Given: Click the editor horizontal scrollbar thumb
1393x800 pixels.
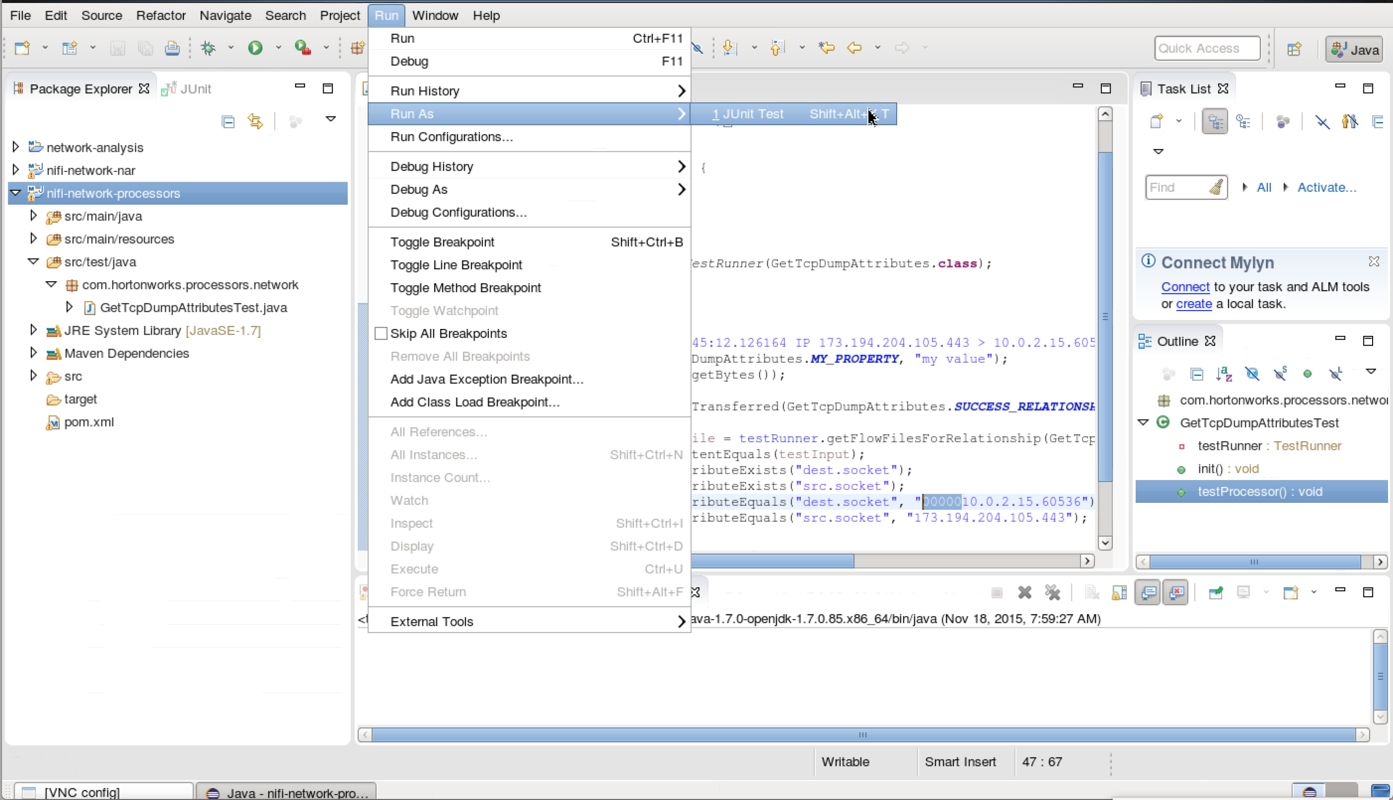Looking at the screenshot, I should pos(772,561).
